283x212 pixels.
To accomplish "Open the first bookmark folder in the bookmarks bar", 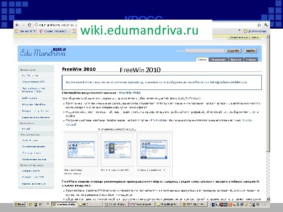I will pyautogui.click(x=26, y=31).
